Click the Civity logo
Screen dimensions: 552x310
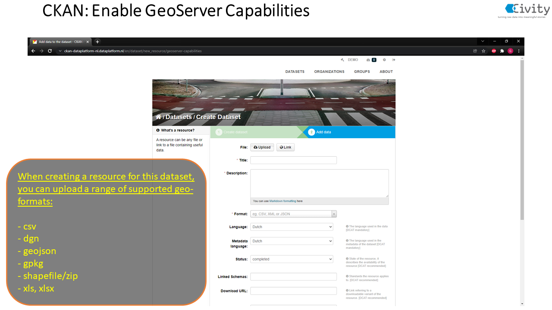tap(523, 11)
